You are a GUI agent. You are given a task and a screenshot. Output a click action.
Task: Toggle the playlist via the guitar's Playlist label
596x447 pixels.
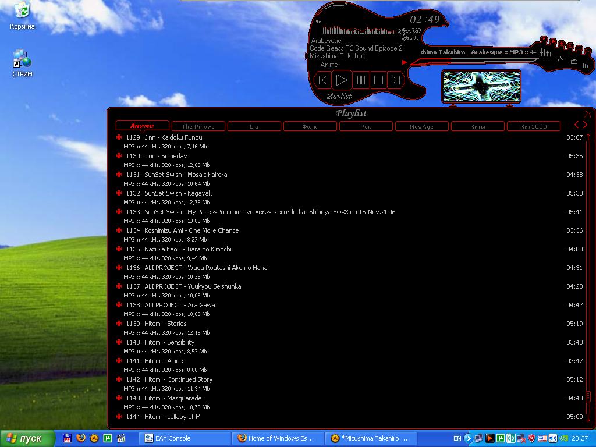(x=339, y=97)
